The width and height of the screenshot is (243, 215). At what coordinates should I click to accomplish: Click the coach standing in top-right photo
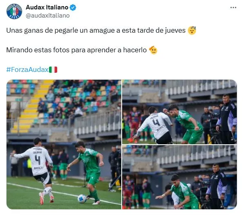coord(227,119)
